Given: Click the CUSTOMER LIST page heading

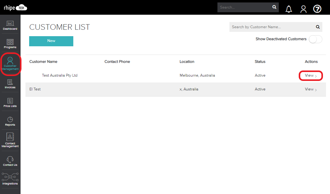Looking at the screenshot, I should [59, 27].
